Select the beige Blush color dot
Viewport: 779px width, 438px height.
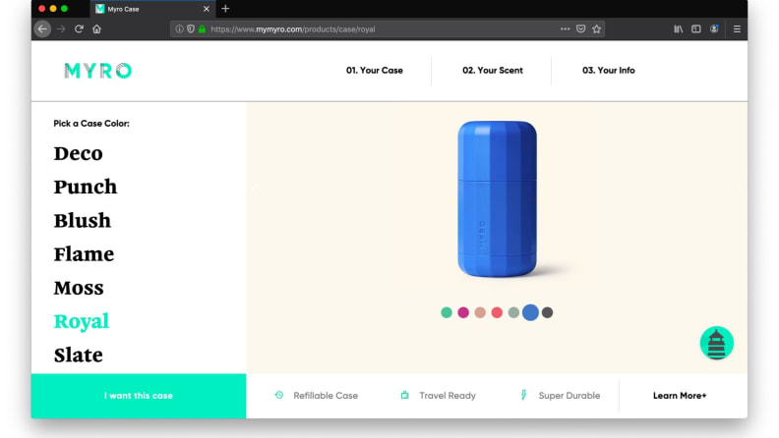pyautogui.click(x=480, y=312)
